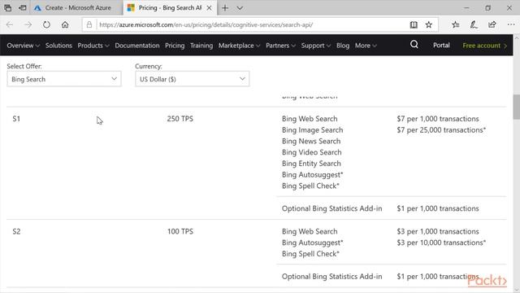Screen dimensions: 520x293
Task: Click $3 per 10,000 transactions text
Action: pyautogui.click(x=441, y=243)
